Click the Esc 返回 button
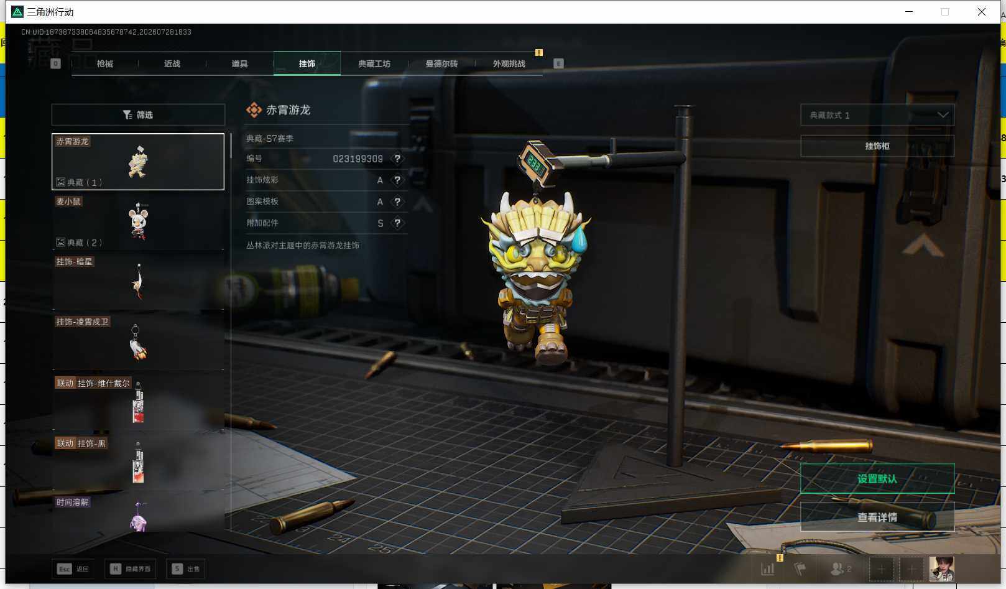1006x589 pixels. (73, 568)
